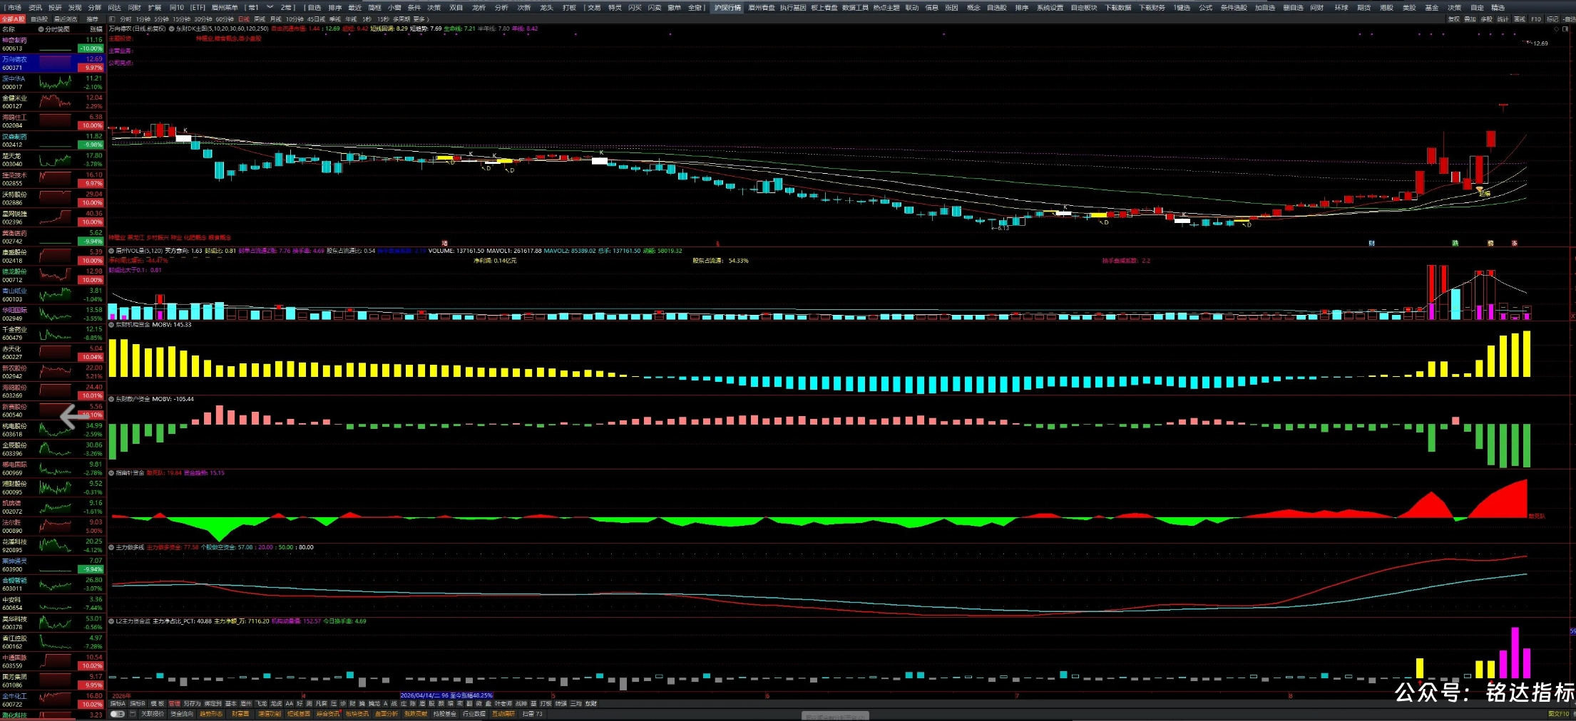Click the 行业数据 button
Screen dimensions: 1576x721
click(x=474, y=714)
